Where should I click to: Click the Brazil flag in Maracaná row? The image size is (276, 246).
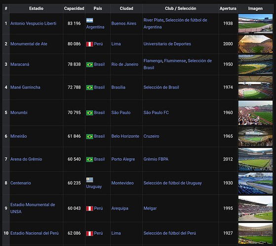[x=89, y=64]
